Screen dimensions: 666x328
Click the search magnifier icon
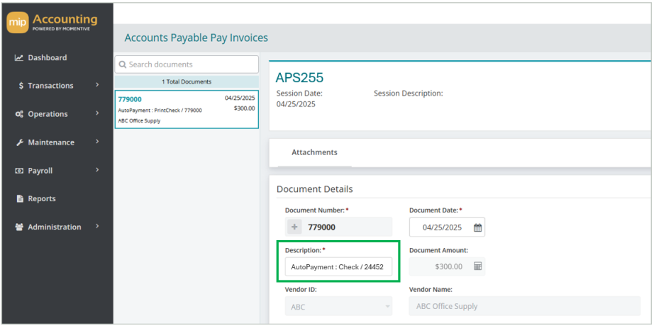(x=123, y=64)
